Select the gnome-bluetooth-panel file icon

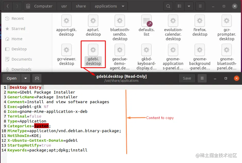227,50
